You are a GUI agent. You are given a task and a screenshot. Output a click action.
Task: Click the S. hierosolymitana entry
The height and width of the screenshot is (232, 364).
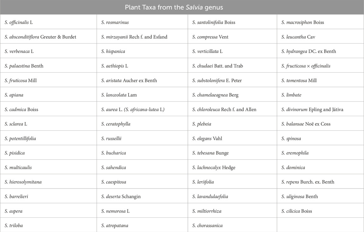[23, 182]
